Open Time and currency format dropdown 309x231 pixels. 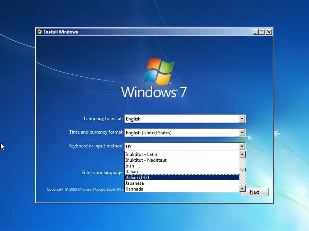click(185, 132)
